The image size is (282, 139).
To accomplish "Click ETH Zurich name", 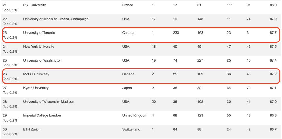I will coord(32,129).
